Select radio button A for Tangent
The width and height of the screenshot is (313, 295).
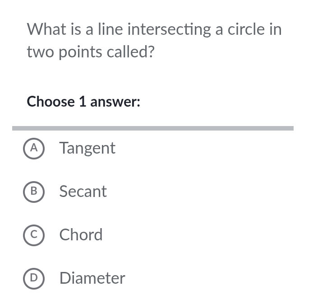coord(33,148)
